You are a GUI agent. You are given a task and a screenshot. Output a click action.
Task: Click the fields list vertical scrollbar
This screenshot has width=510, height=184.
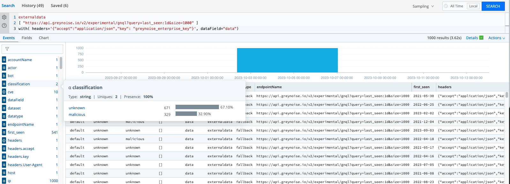(x=61, y=63)
